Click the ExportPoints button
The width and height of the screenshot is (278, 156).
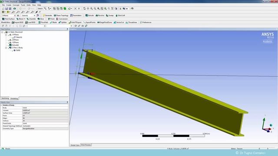89,23
